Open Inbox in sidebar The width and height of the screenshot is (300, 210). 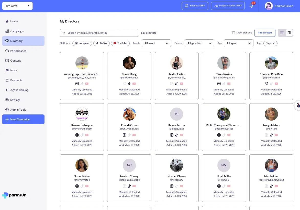tap(23, 70)
